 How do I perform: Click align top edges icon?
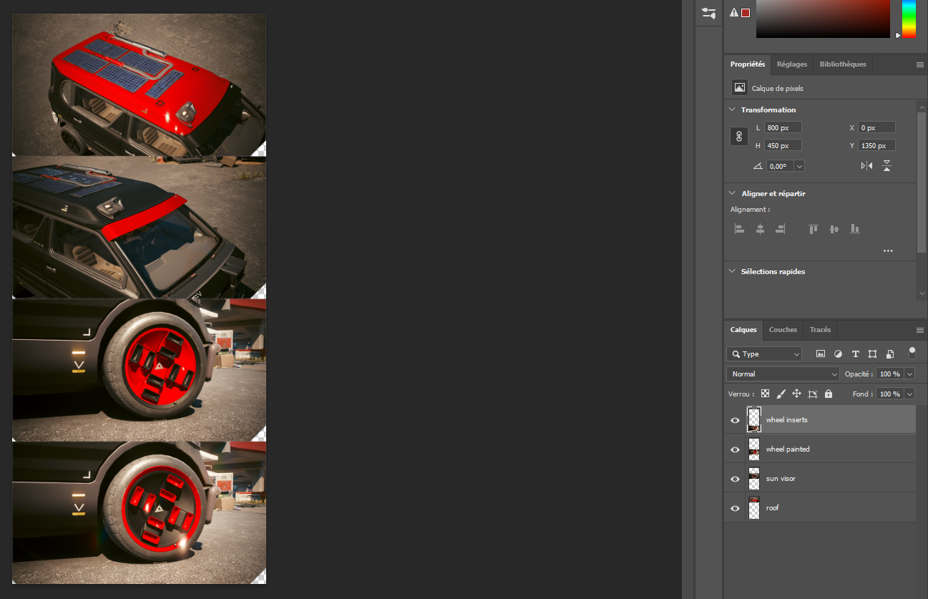coord(814,229)
